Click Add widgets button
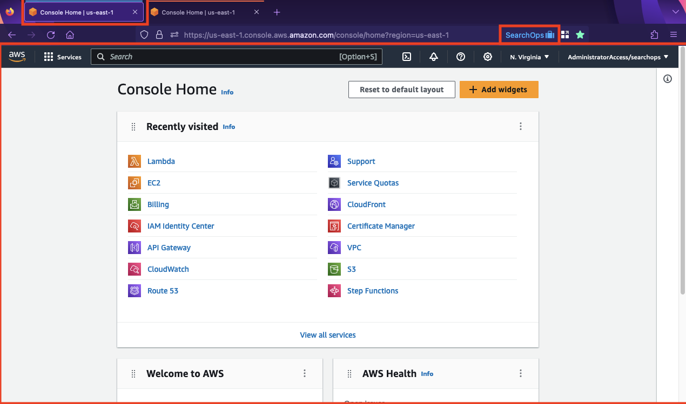Viewport: 686px width, 404px height. point(499,90)
